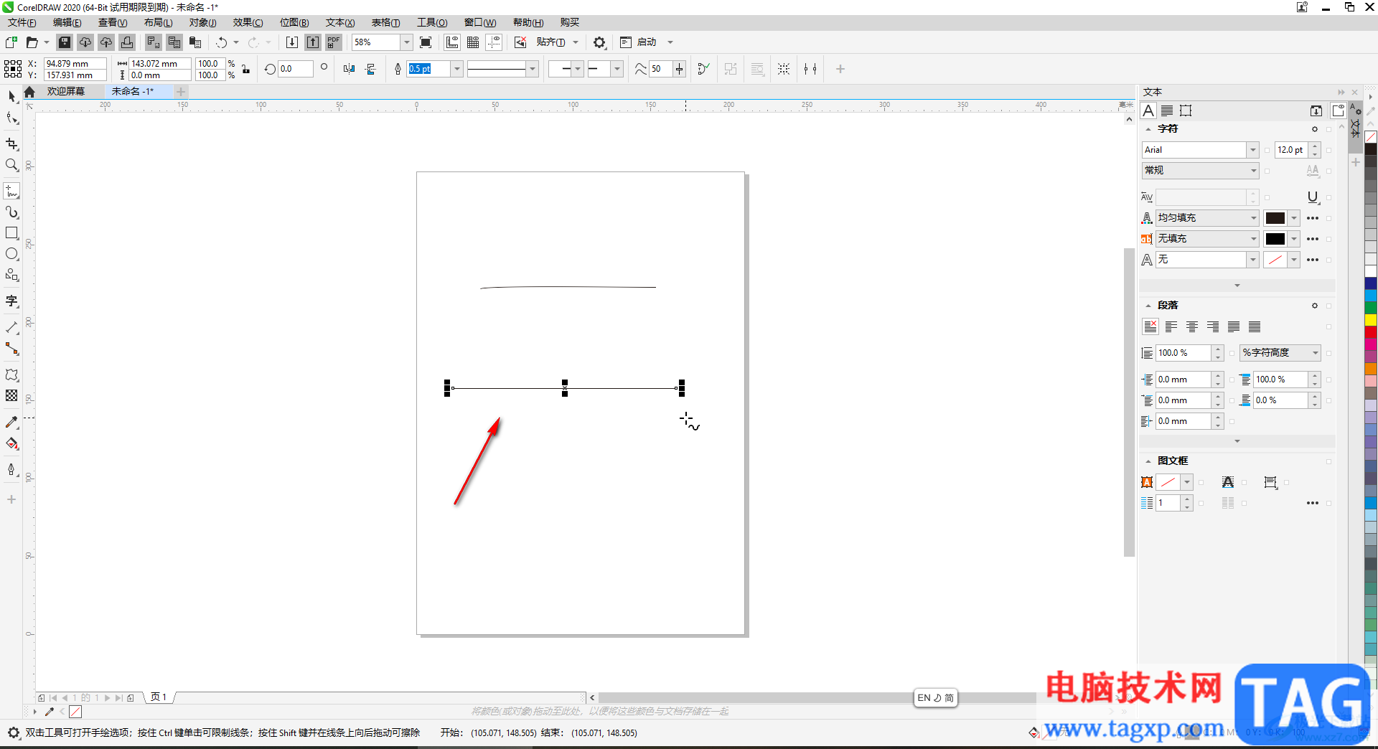
Task: Center align paragraph text
Action: [x=1192, y=326]
